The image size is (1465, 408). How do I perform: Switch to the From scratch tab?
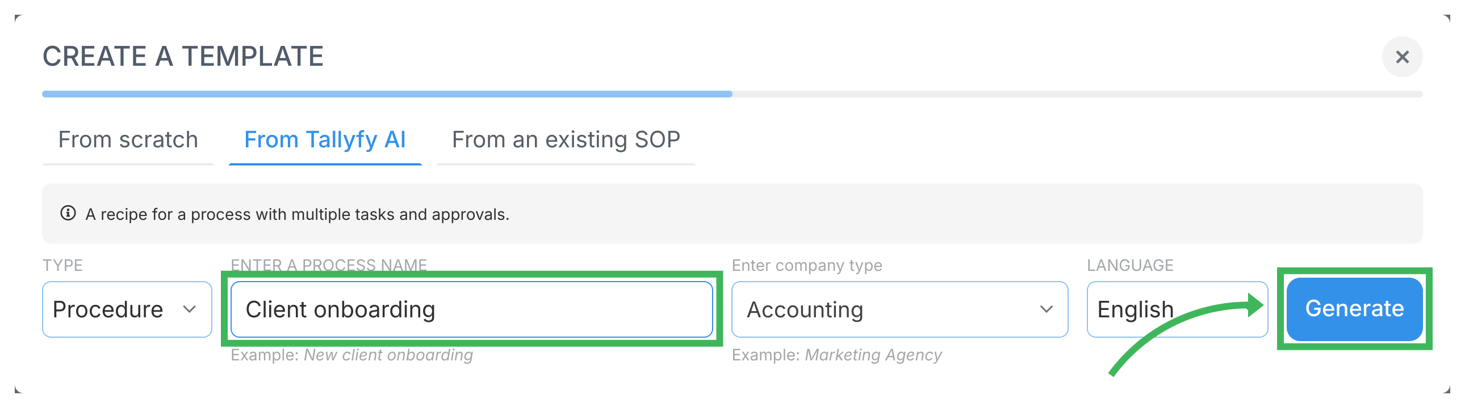128,139
